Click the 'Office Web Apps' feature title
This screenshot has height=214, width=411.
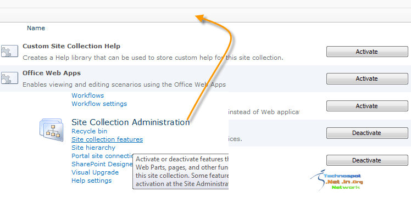[52, 73]
